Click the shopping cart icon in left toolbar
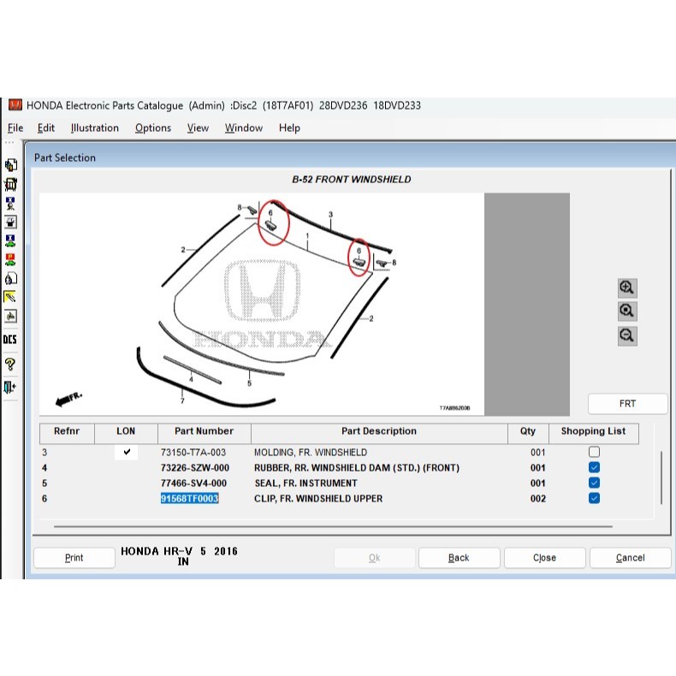 11,184
